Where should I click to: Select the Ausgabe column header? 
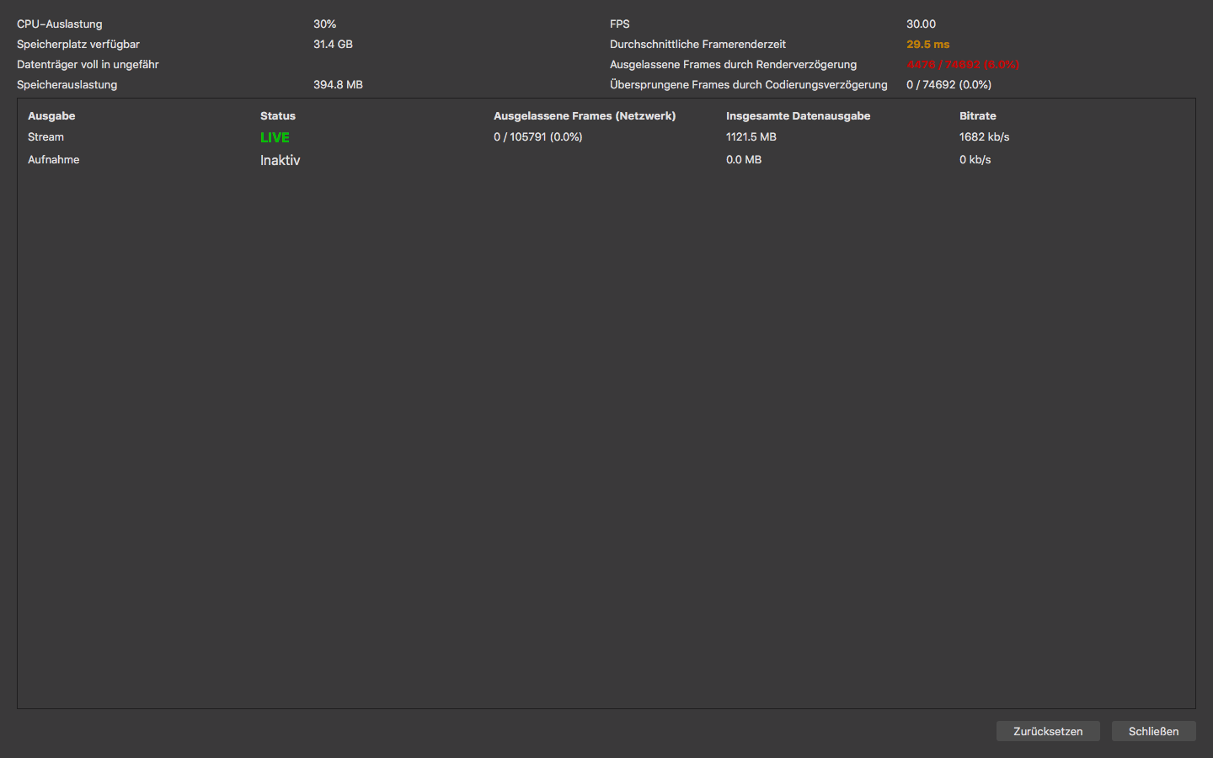point(51,116)
